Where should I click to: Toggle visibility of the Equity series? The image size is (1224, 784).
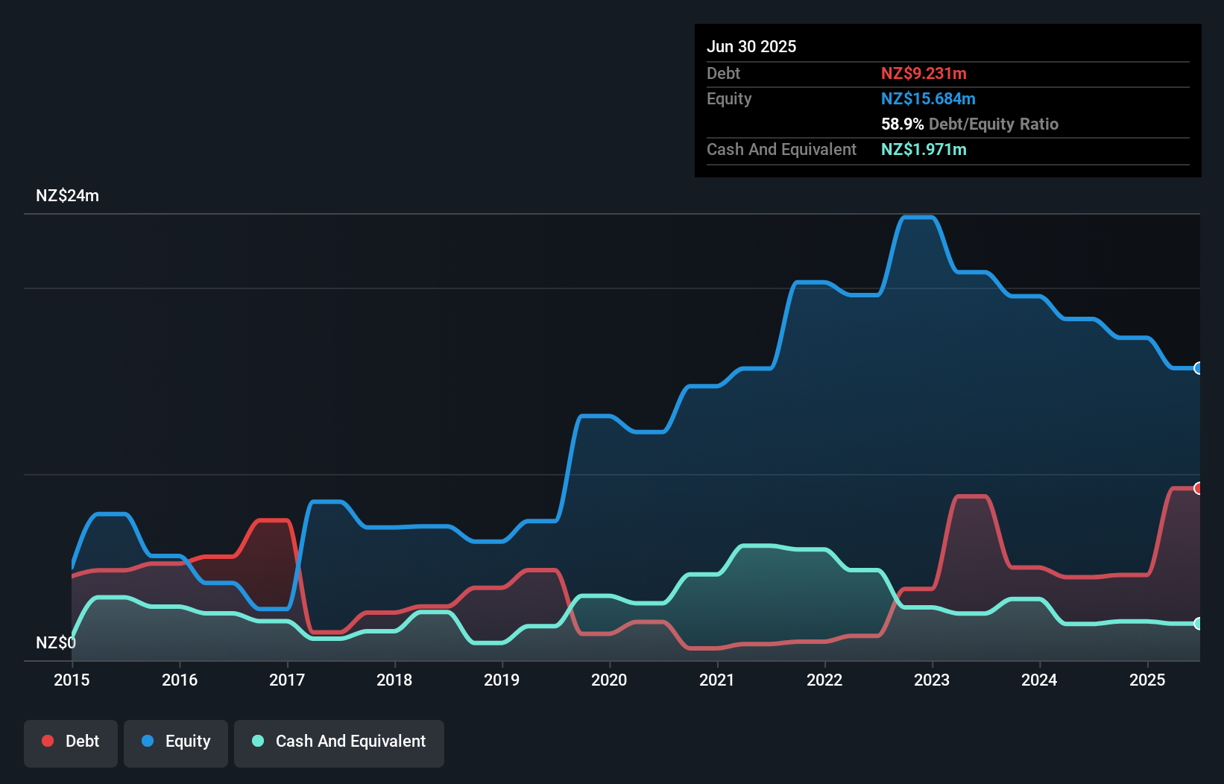[175, 742]
